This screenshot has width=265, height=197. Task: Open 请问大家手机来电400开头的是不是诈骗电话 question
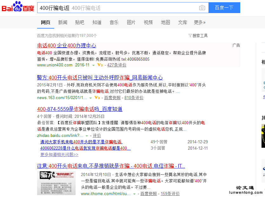coord(82,142)
